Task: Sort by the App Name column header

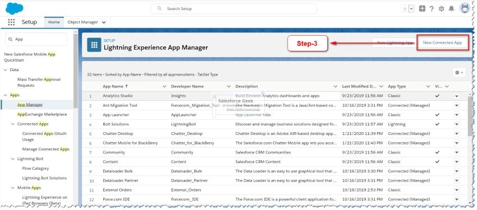Action: 116,86
